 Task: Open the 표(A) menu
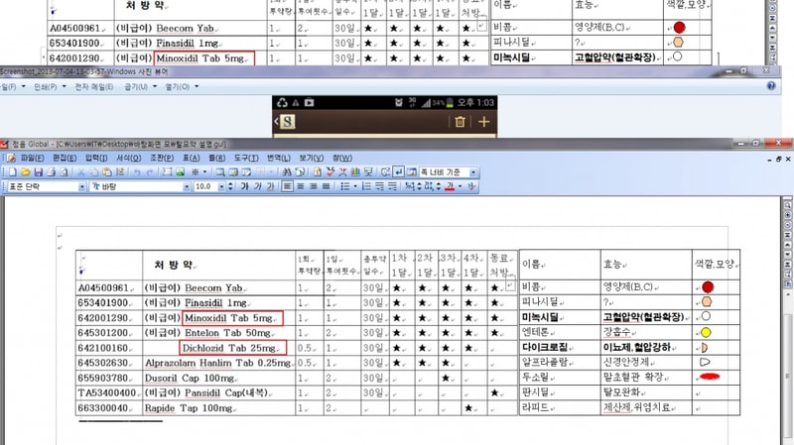(191, 159)
